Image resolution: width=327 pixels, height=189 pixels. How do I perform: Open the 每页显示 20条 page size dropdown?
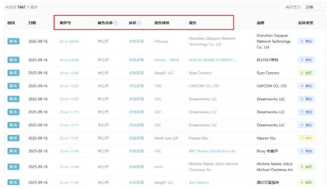point(315,7)
